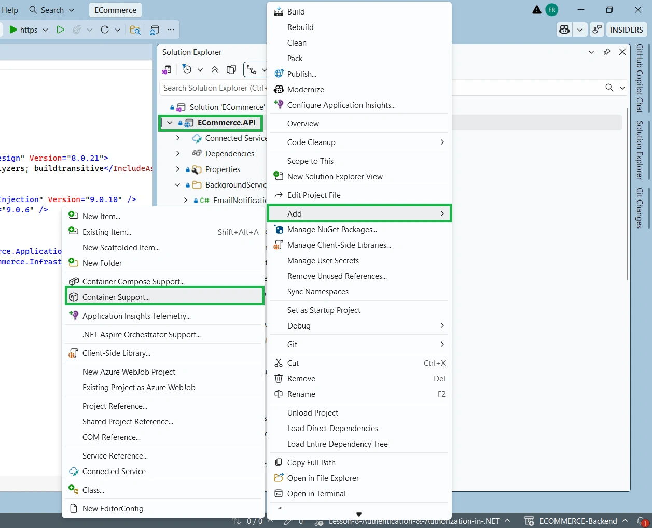Collapse the BackgroundServices folder node
The height and width of the screenshot is (528, 652).
click(x=178, y=185)
